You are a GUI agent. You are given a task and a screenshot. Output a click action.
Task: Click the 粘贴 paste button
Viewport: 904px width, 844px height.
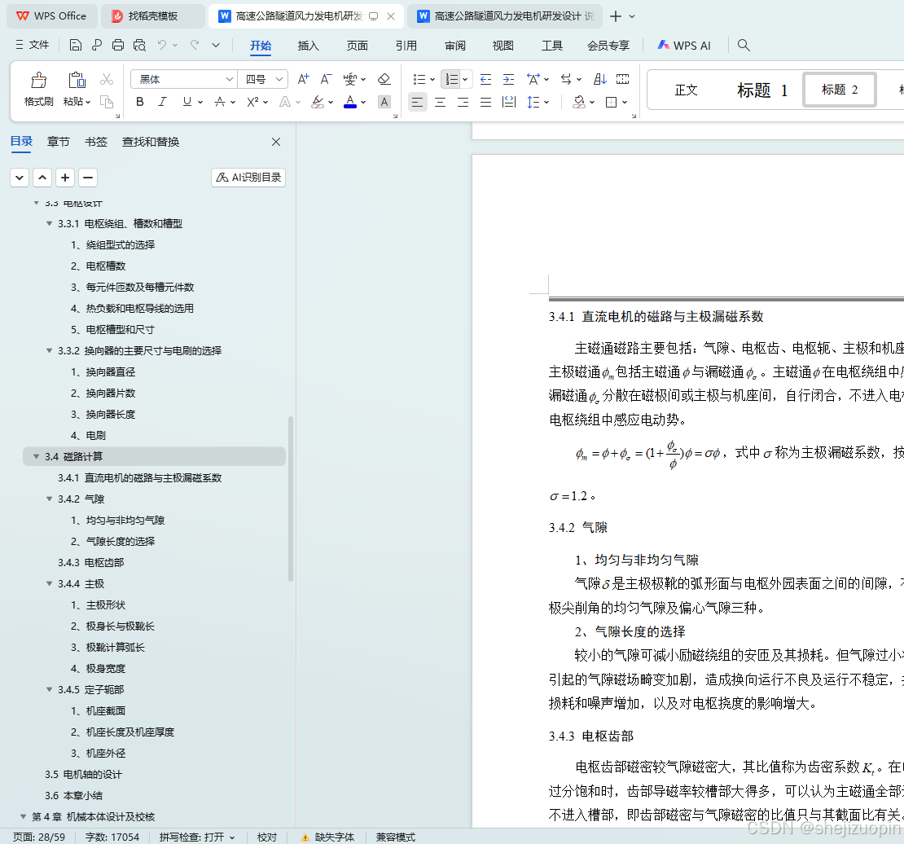(x=77, y=89)
